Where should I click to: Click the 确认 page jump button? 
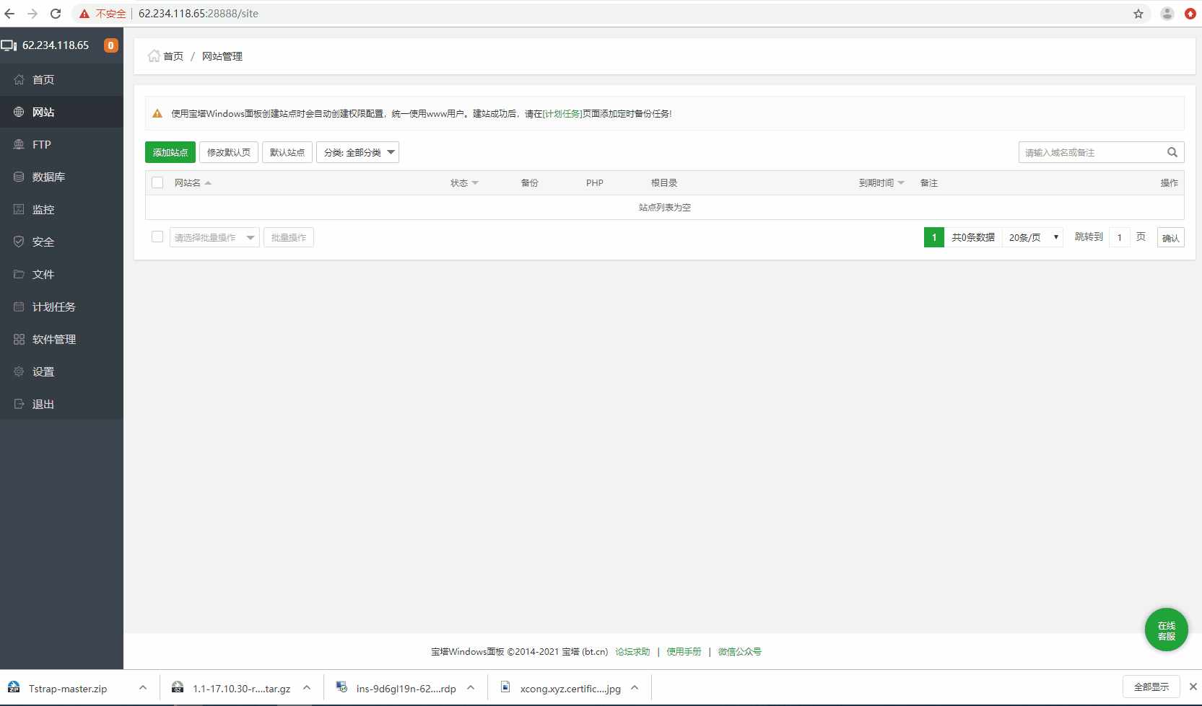(1171, 237)
